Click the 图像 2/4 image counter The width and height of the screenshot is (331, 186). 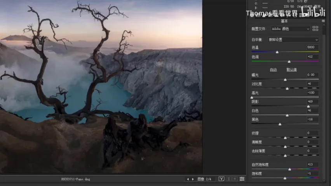tap(204, 179)
